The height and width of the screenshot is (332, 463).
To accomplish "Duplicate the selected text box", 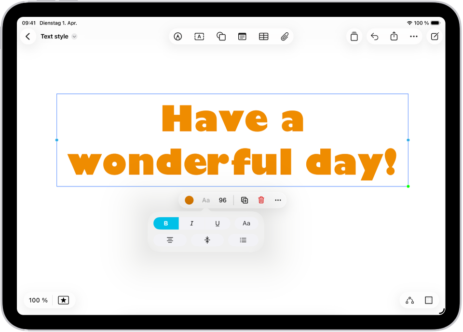I will (x=245, y=200).
